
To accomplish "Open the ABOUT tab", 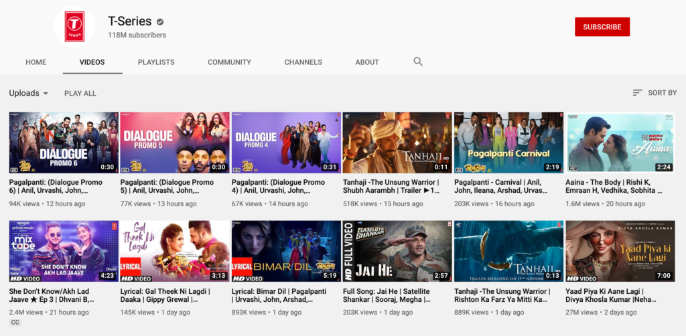I will pyautogui.click(x=367, y=62).
